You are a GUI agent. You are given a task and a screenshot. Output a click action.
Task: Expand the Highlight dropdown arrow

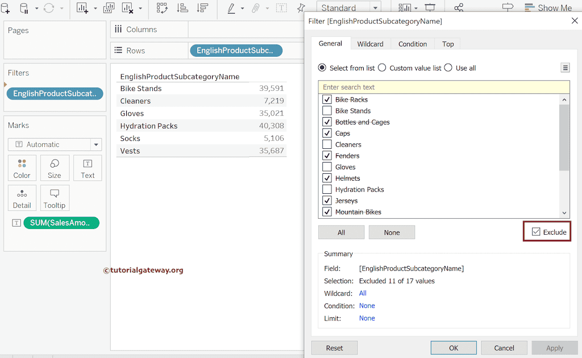242,8
